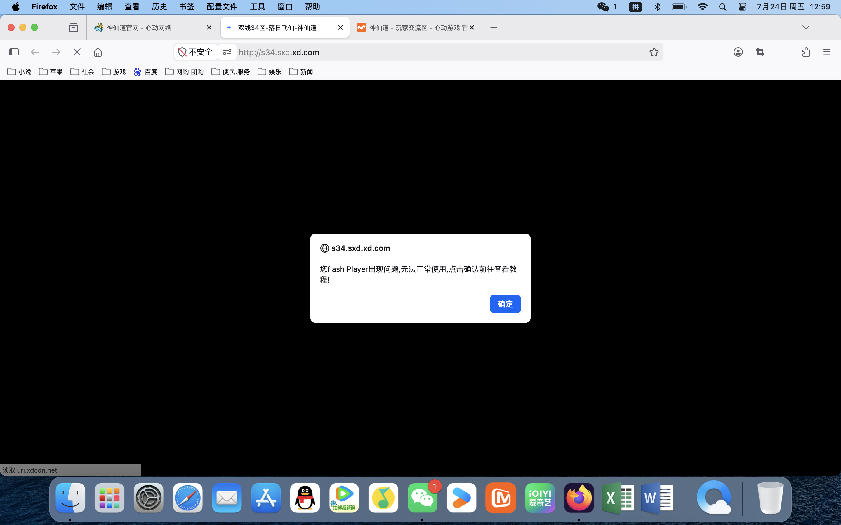This screenshot has width=841, height=525.
Task: Open the 配置文件 menu
Action: click(222, 7)
